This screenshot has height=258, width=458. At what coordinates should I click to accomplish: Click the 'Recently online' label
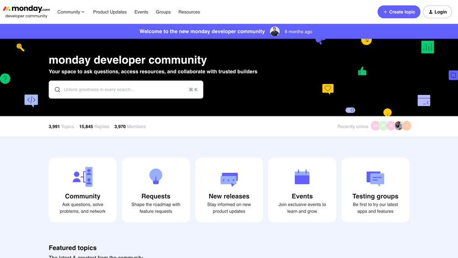pyautogui.click(x=353, y=126)
